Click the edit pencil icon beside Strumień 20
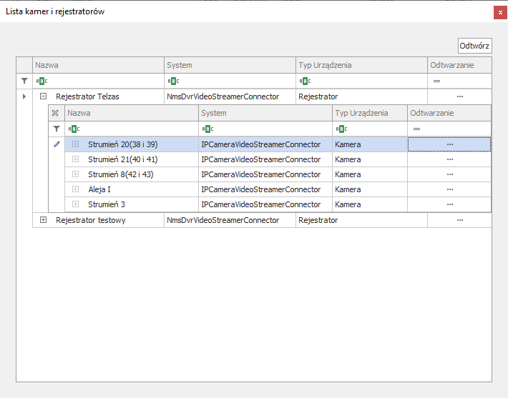The height and width of the screenshot is (398, 508). coord(57,144)
